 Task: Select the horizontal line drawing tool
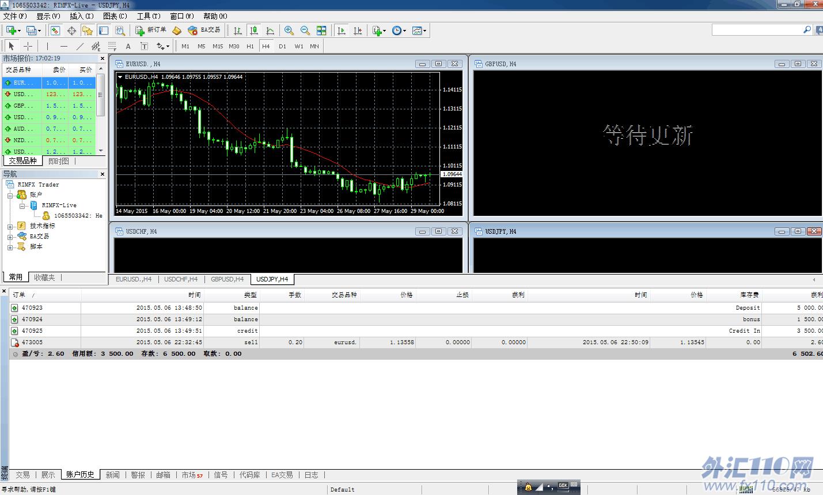63,46
